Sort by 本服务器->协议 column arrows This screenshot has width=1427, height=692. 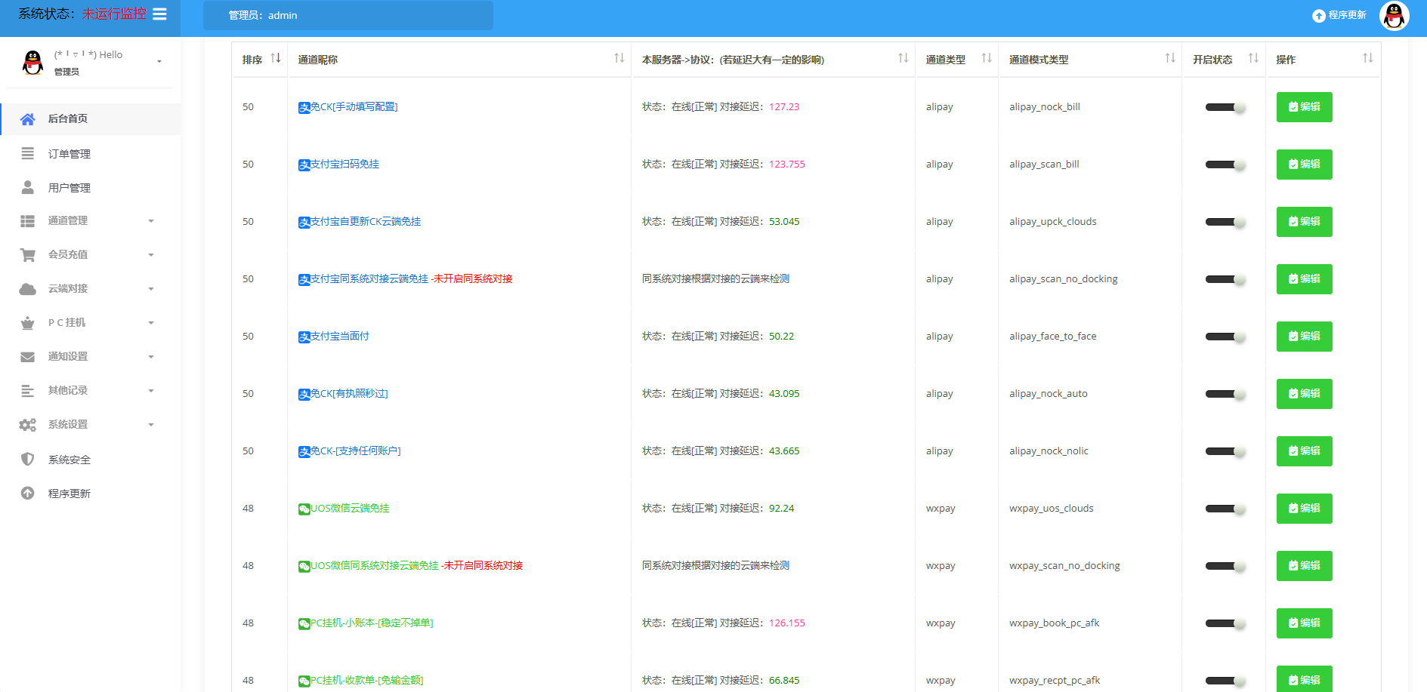click(x=903, y=58)
